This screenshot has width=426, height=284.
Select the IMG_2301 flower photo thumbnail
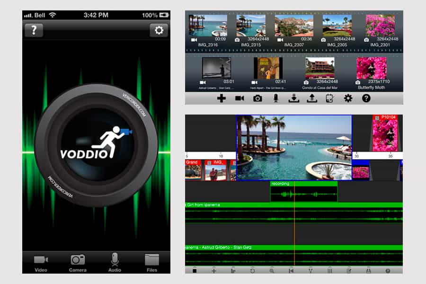click(x=380, y=26)
